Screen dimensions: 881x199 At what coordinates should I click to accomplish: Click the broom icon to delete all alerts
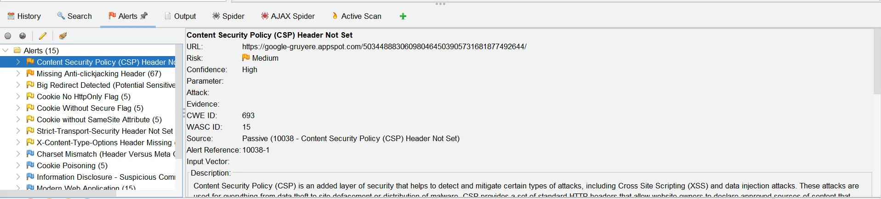pyautogui.click(x=63, y=36)
